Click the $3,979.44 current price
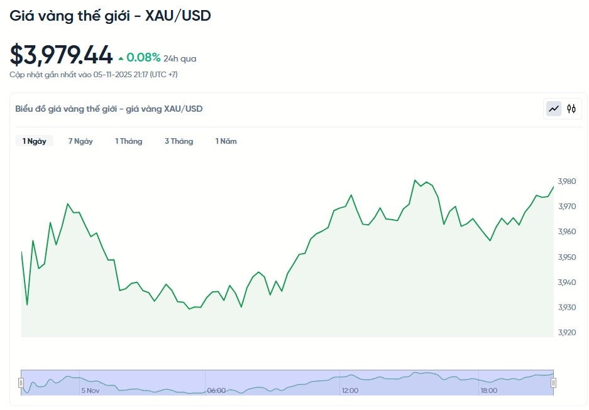This screenshot has height=410, width=589. click(61, 55)
